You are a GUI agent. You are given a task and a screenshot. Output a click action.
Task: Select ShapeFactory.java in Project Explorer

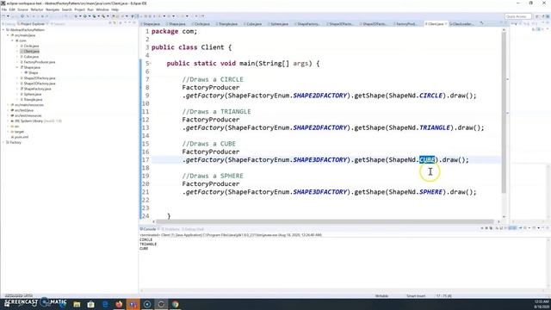click(37, 89)
